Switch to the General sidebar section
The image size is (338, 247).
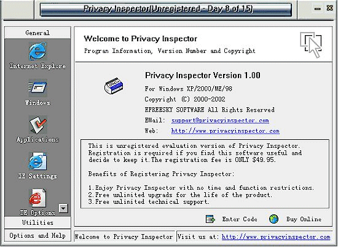click(37, 33)
